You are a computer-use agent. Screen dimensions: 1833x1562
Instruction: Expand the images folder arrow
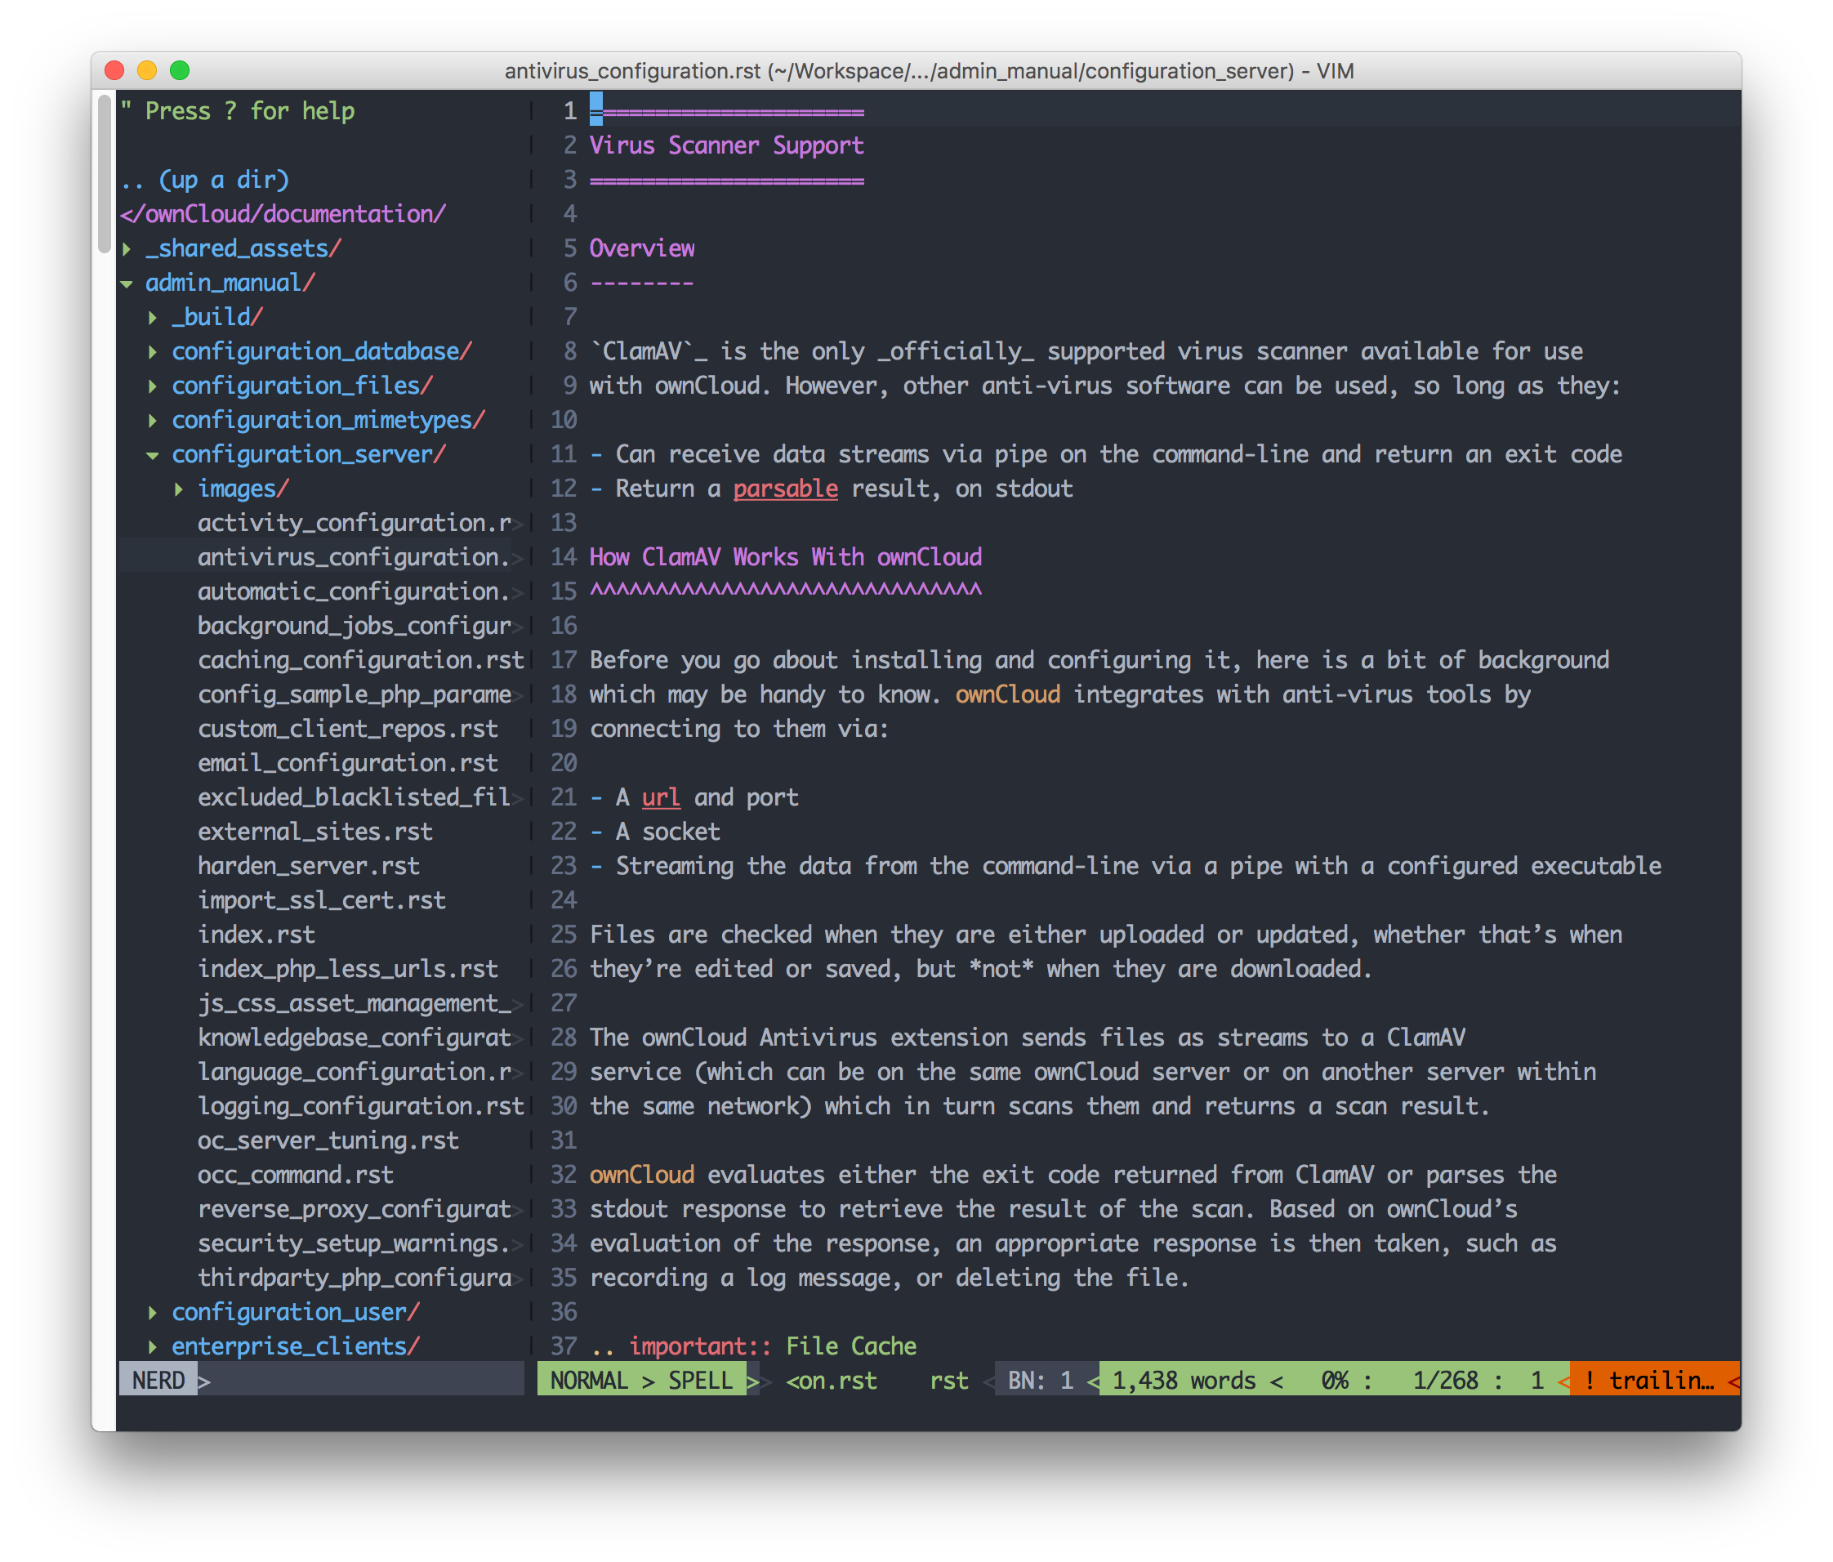[x=179, y=489]
